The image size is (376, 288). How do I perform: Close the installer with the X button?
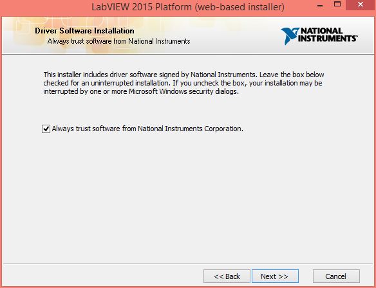[361, 4]
